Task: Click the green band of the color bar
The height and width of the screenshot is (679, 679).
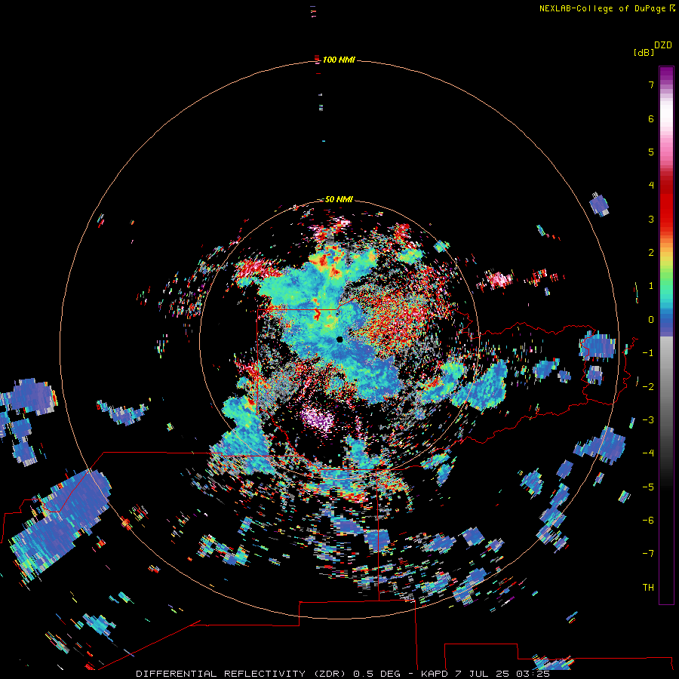Action: (x=666, y=277)
